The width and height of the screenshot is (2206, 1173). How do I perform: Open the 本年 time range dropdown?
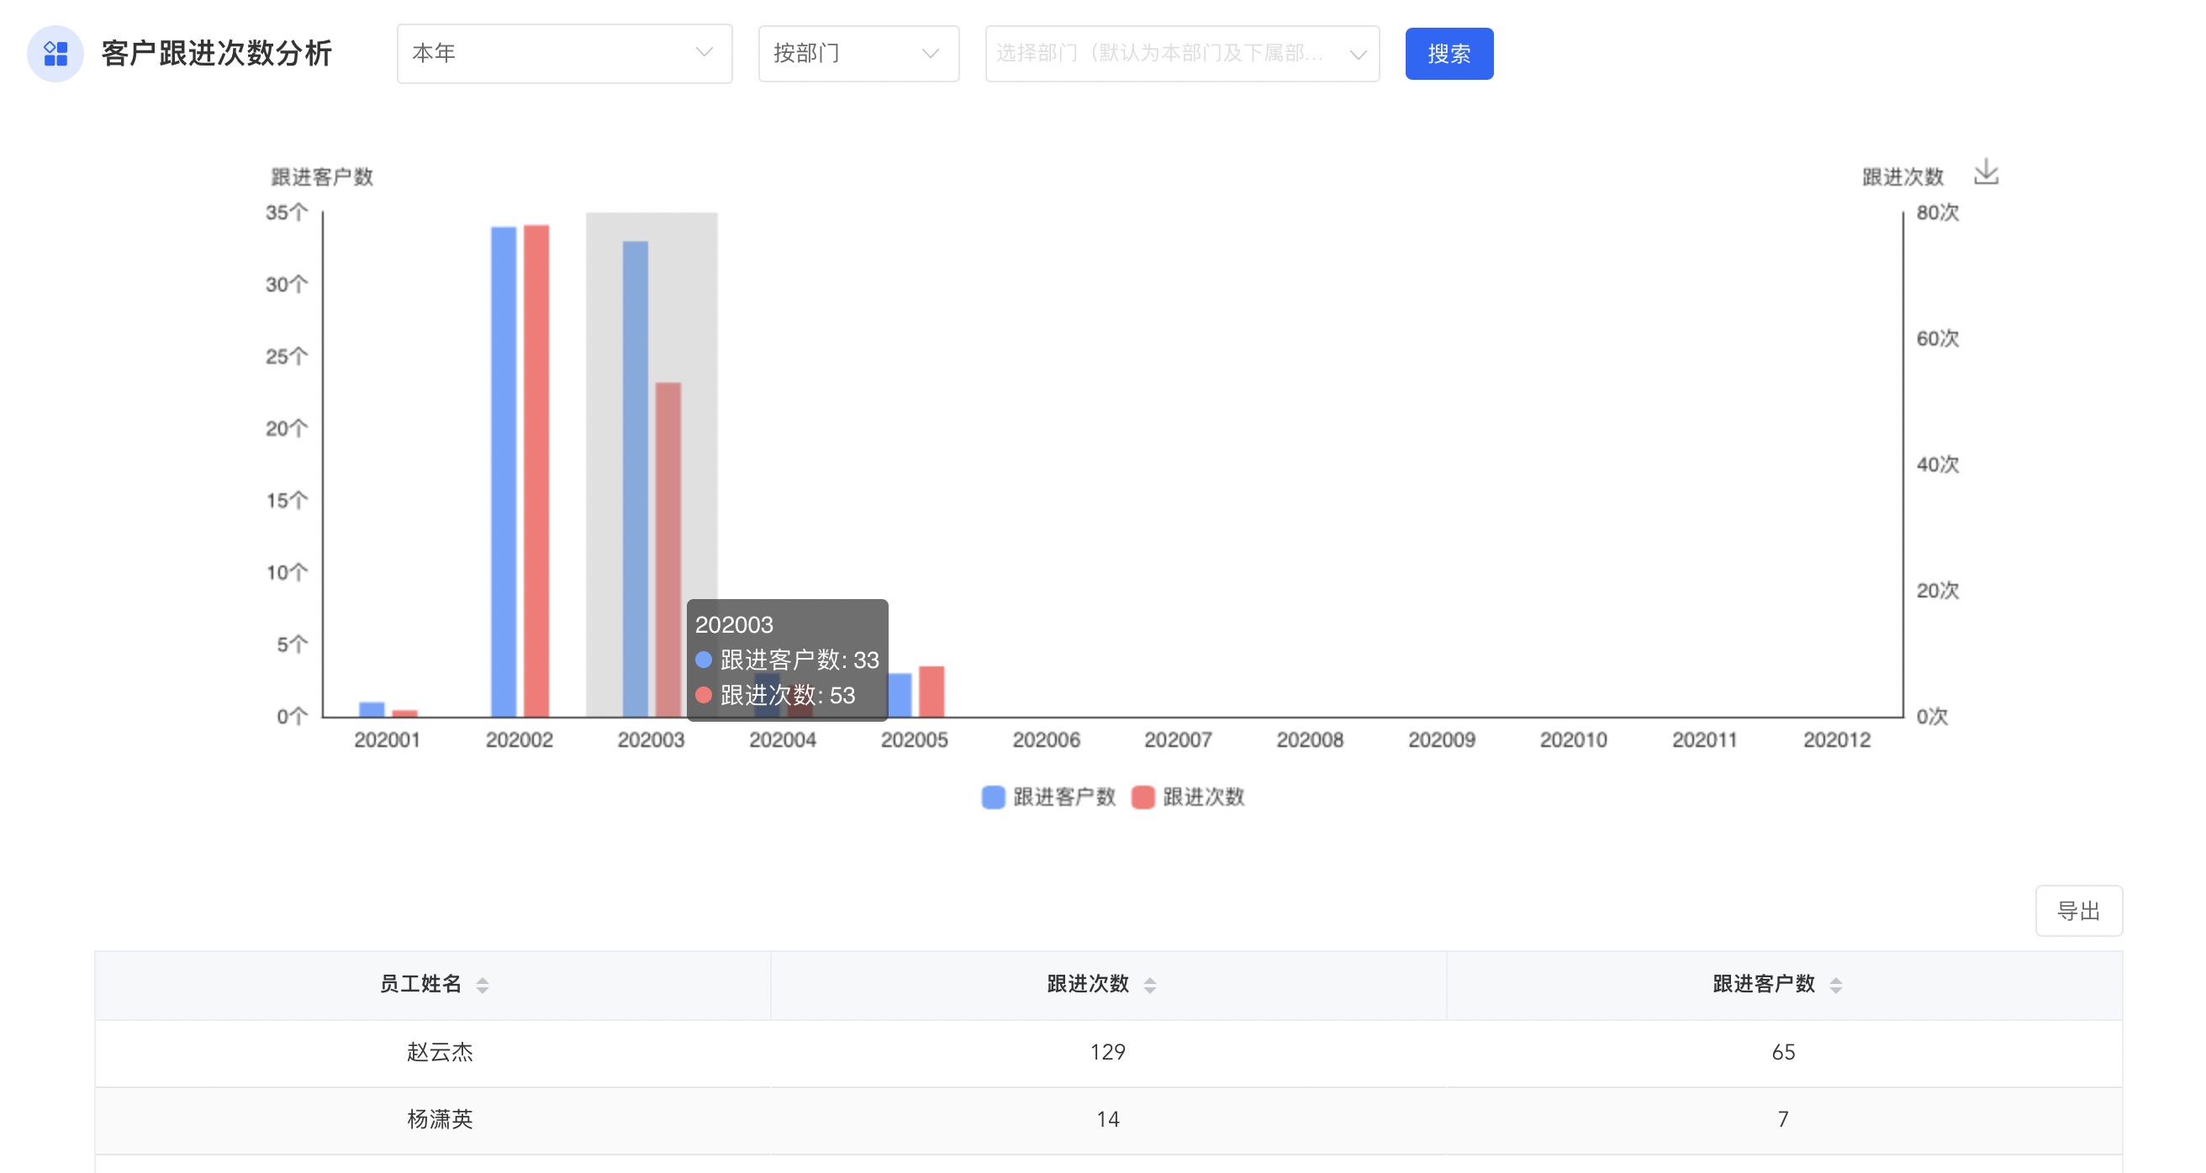pos(564,54)
